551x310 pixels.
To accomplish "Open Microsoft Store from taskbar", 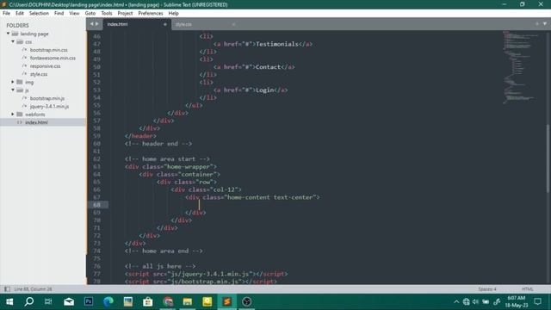I will point(148,301).
